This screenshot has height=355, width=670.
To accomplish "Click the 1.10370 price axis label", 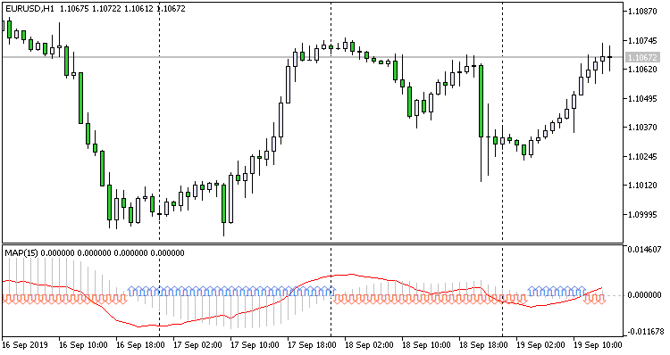I will pos(642,128).
